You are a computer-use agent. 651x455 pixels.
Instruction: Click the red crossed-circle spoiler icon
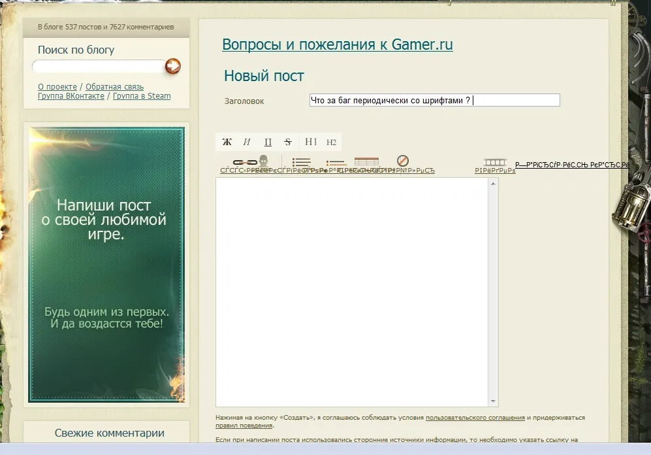[403, 161]
